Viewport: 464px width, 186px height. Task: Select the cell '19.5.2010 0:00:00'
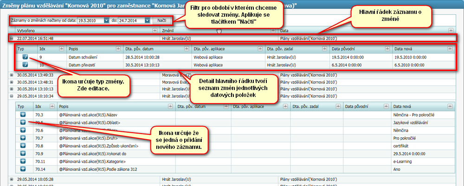[424, 58]
